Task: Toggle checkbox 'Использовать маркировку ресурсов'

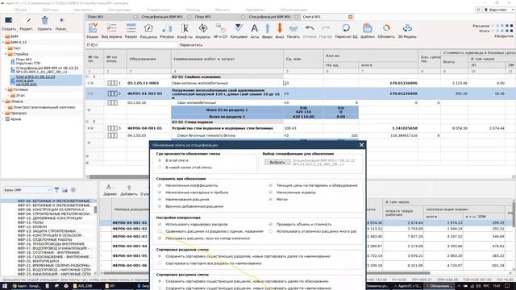Action: (x=160, y=224)
